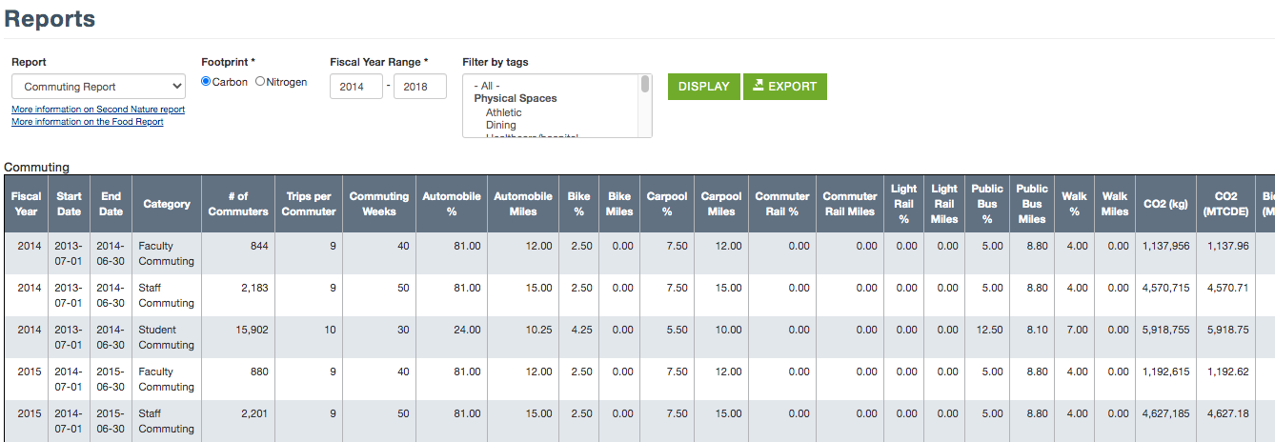Screen dimensions: 1275x442
Task: Select the Nitrogen footprint radio button
Action: click(260, 82)
